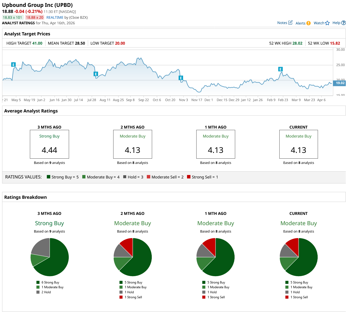
Task: Click the swatch beside 6 Strong Buy
Action: click(38, 282)
